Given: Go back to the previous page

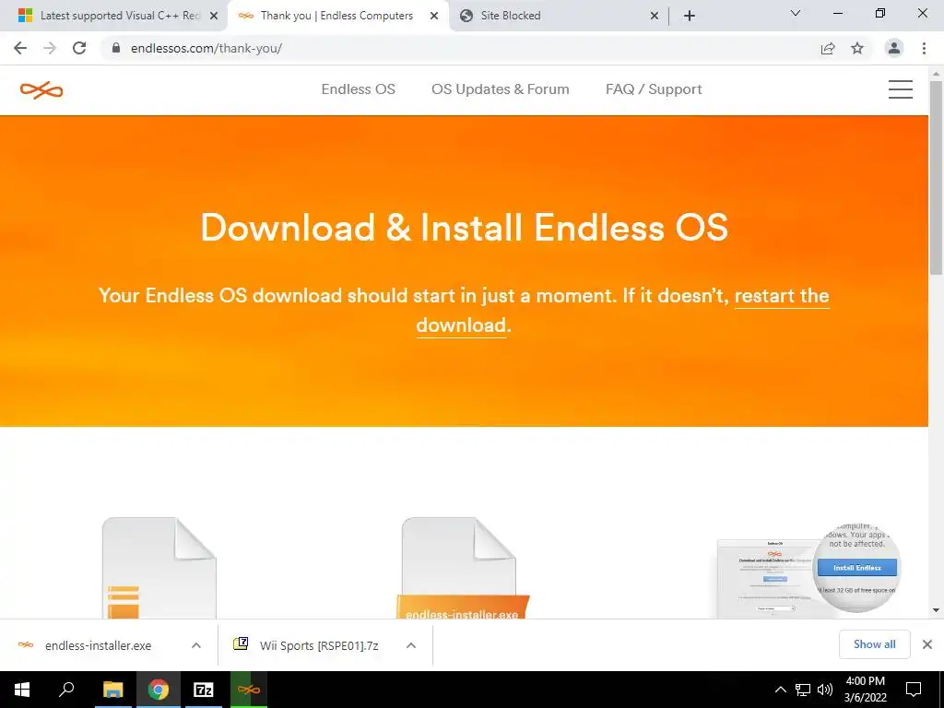Looking at the screenshot, I should [20, 48].
